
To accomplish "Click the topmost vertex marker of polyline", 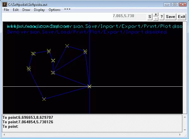I will 67,46.
